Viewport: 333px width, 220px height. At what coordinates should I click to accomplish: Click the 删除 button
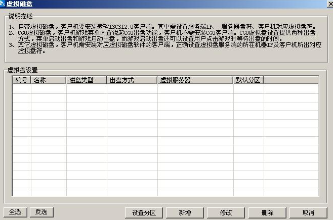[267, 212]
